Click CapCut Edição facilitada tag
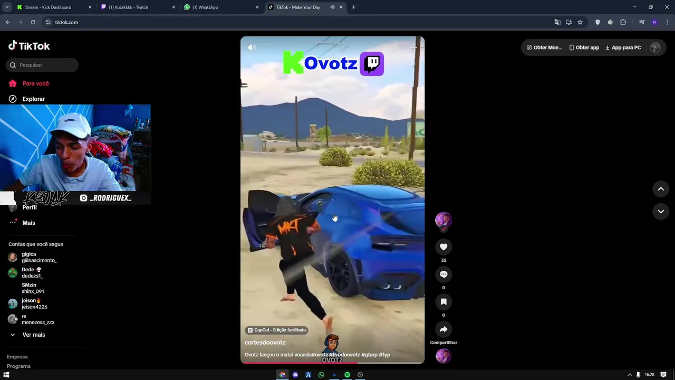This screenshot has height=380, width=675. tap(276, 330)
